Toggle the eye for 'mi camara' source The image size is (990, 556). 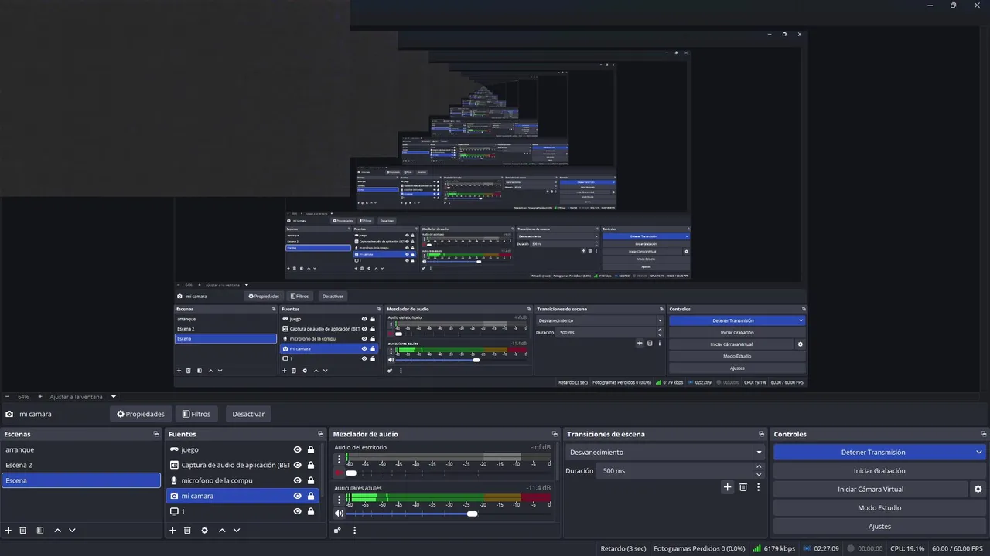point(297,496)
